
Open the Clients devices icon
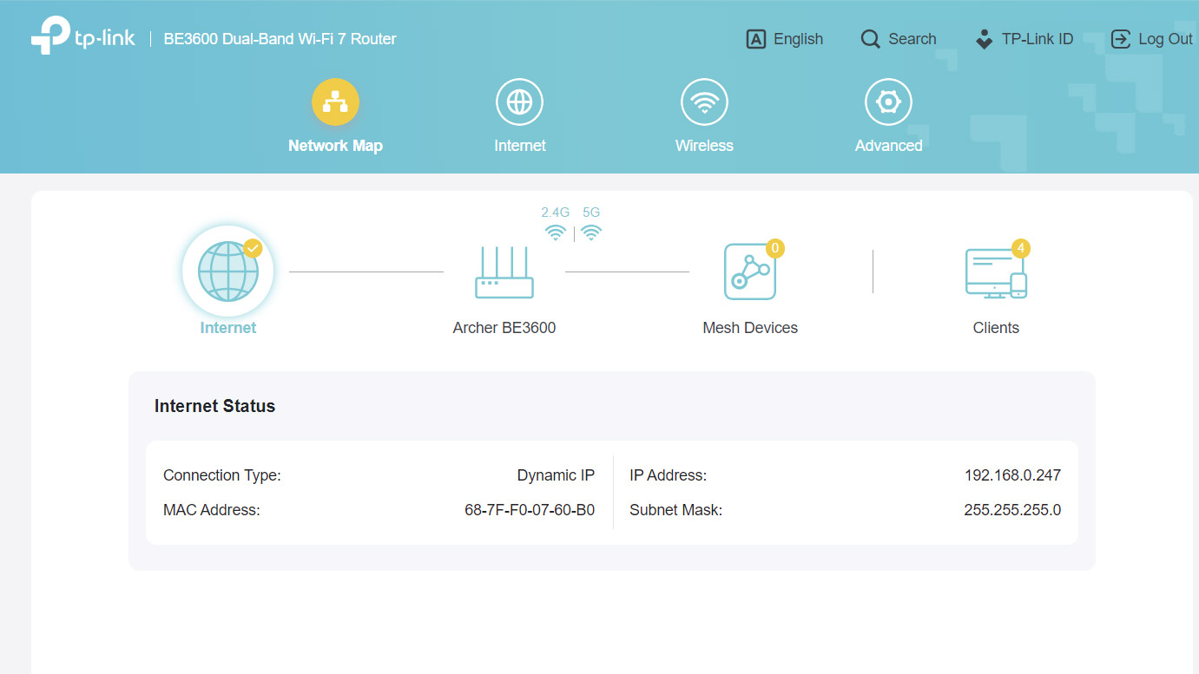(995, 273)
